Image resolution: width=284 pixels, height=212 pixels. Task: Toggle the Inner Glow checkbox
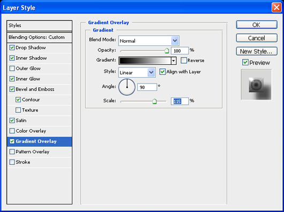coord(12,79)
